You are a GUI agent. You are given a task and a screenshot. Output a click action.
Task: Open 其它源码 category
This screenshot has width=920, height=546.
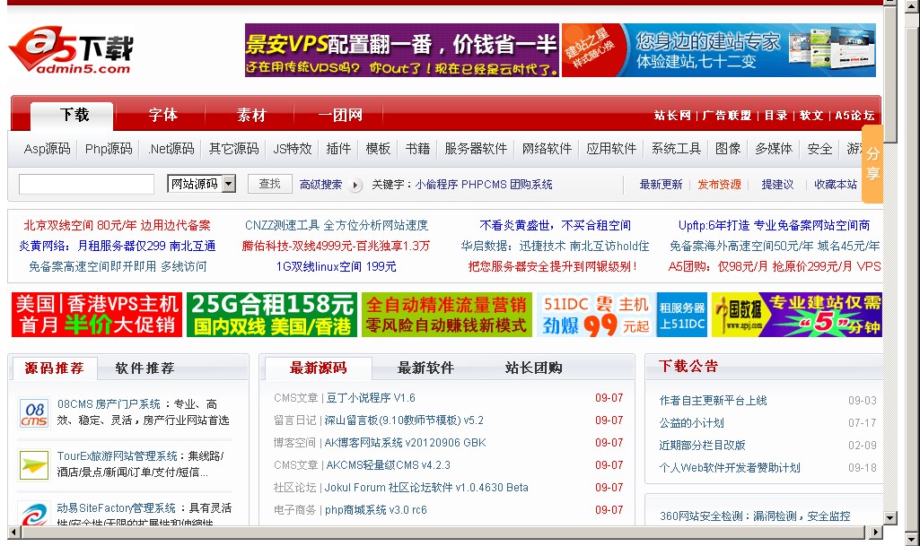click(233, 149)
